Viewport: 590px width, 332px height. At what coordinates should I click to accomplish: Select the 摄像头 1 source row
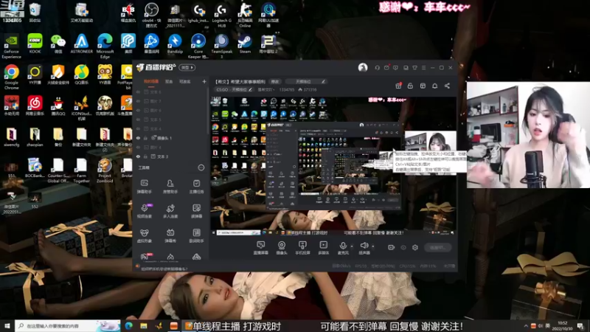[x=170, y=138]
